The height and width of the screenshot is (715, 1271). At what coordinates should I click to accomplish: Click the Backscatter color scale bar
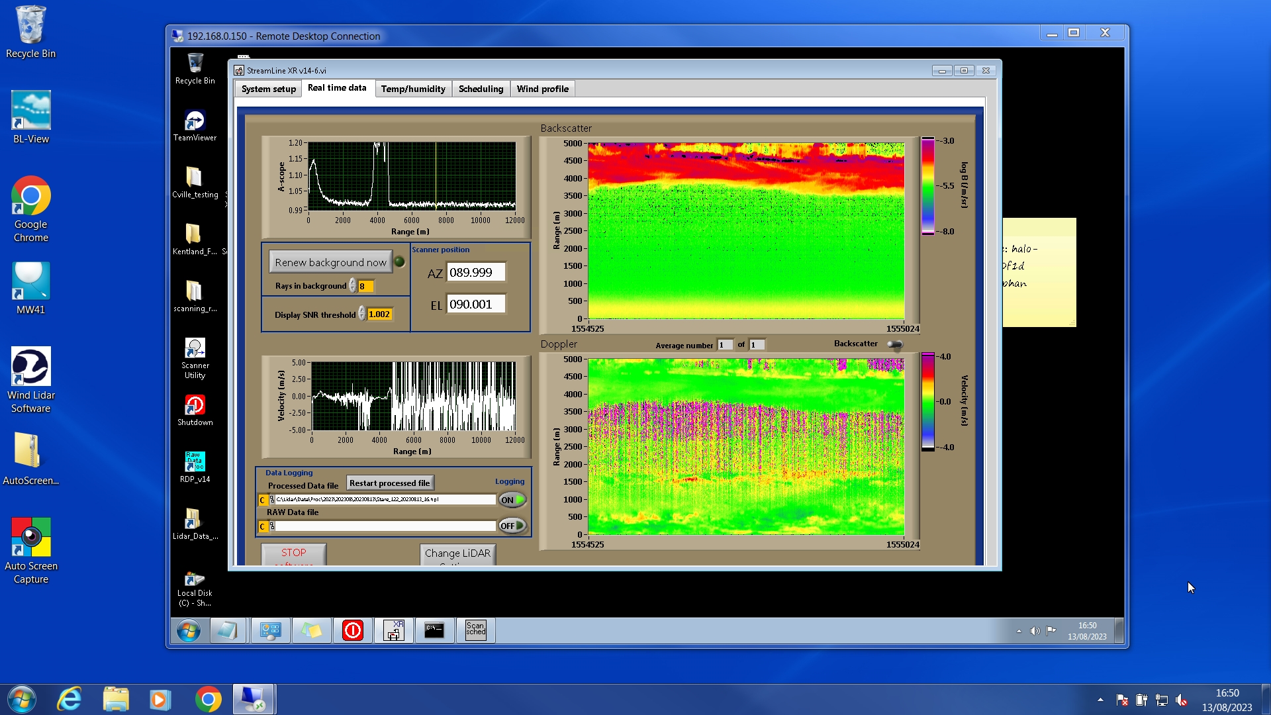coord(927,186)
